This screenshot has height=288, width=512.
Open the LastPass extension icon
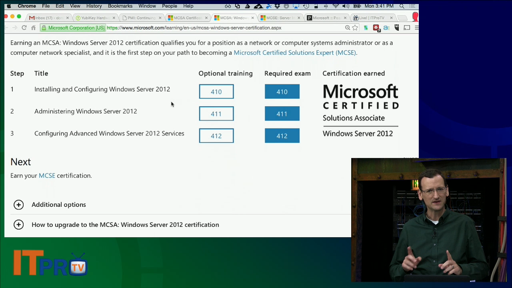[376, 28]
